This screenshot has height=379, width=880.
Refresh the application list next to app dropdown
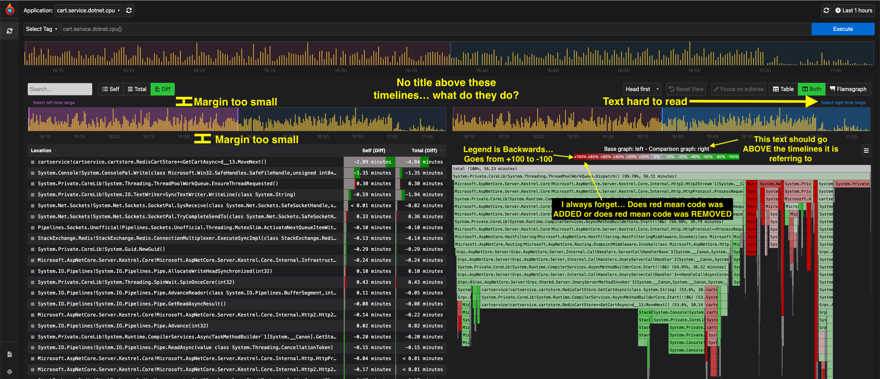129,10
